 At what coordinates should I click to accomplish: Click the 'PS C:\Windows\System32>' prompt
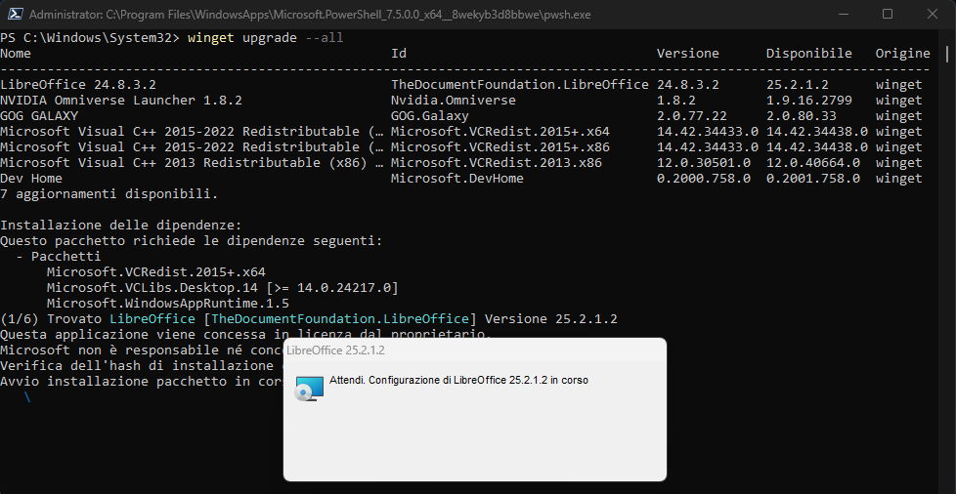[90, 38]
